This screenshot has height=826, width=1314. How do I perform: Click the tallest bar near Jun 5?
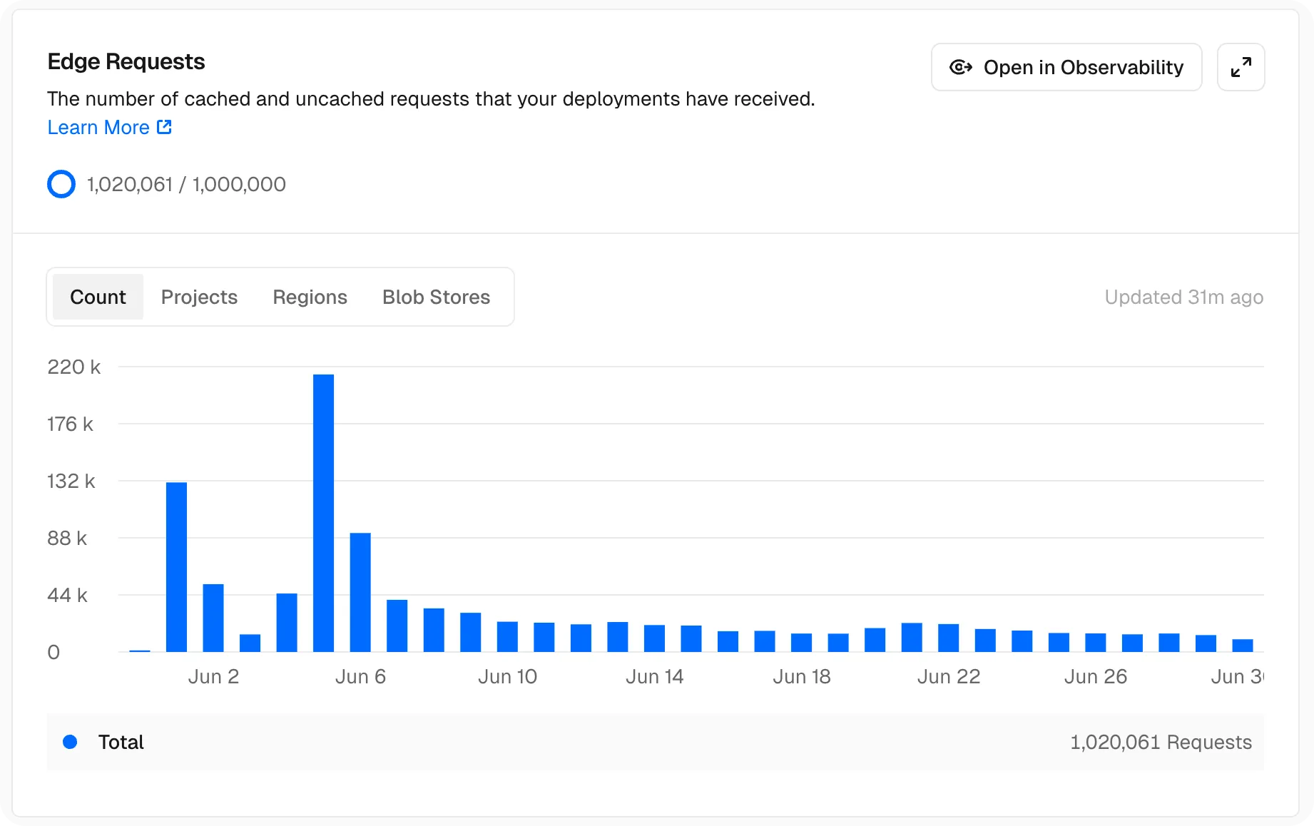click(x=323, y=513)
